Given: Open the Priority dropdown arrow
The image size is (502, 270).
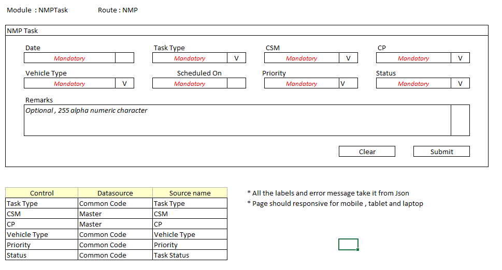Looking at the screenshot, I should tap(348, 83).
